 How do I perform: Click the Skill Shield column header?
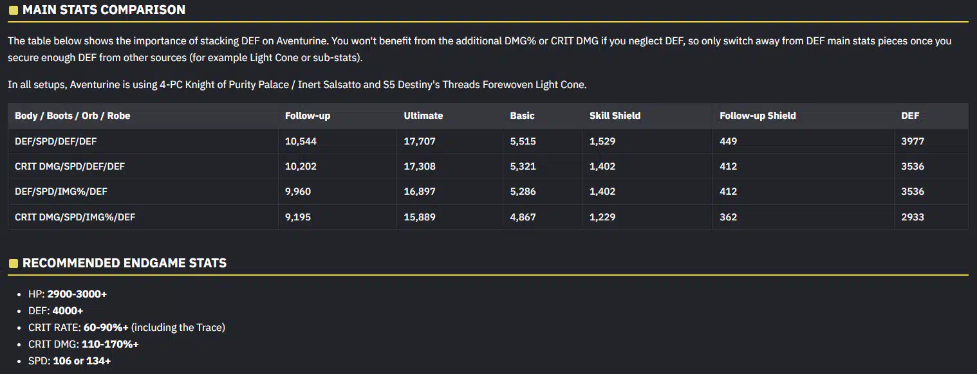tap(615, 116)
